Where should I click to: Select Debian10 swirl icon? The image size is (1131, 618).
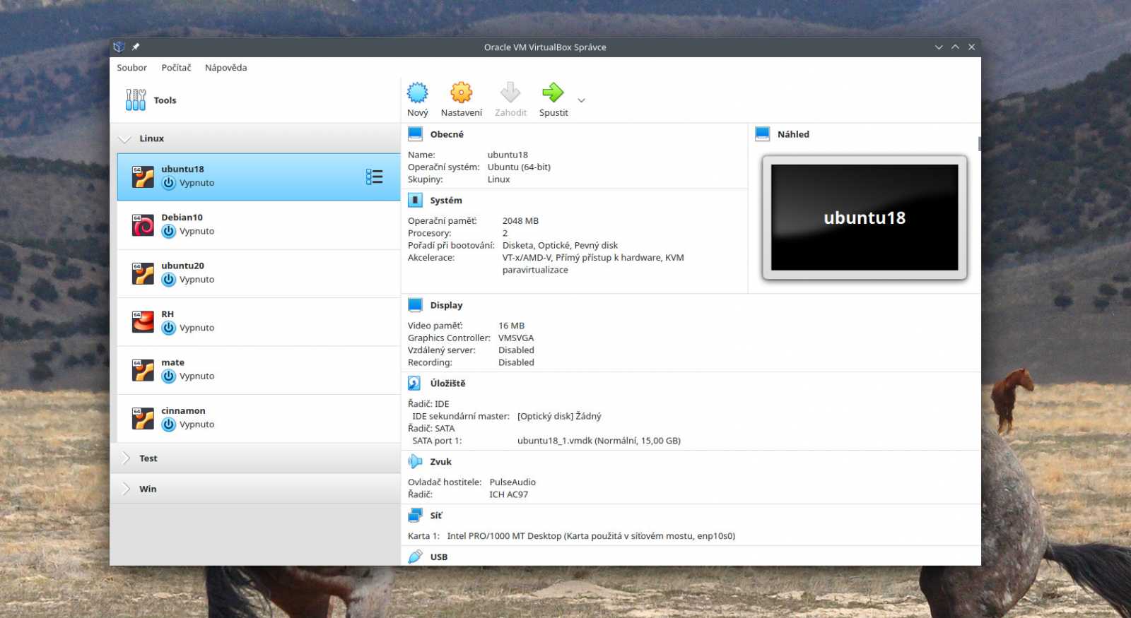coord(143,225)
